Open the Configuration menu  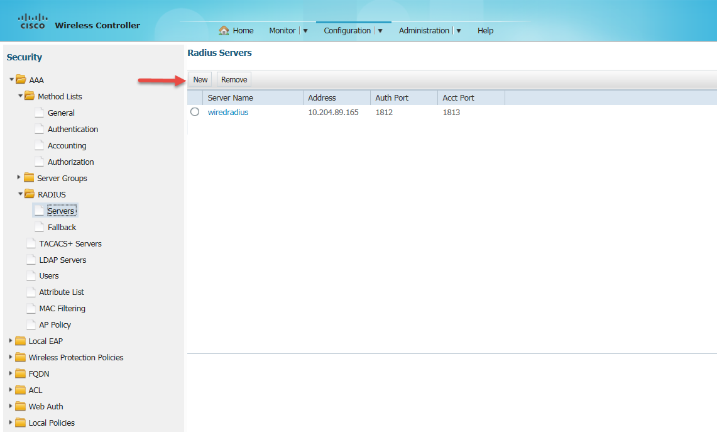pyautogui.click(x=347, y=31)
